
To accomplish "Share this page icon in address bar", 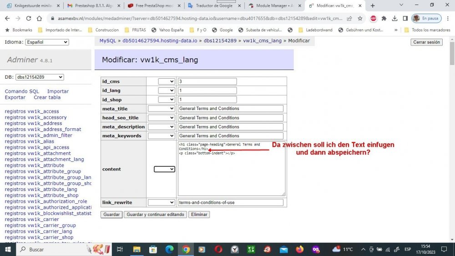I will [x=349, y=18].
